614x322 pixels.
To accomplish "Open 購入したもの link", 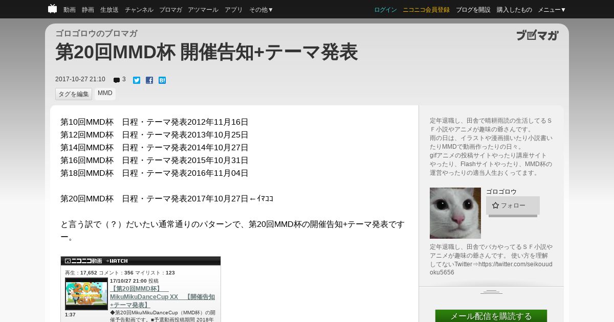I will pyautogui.click(x=514, y=10).
